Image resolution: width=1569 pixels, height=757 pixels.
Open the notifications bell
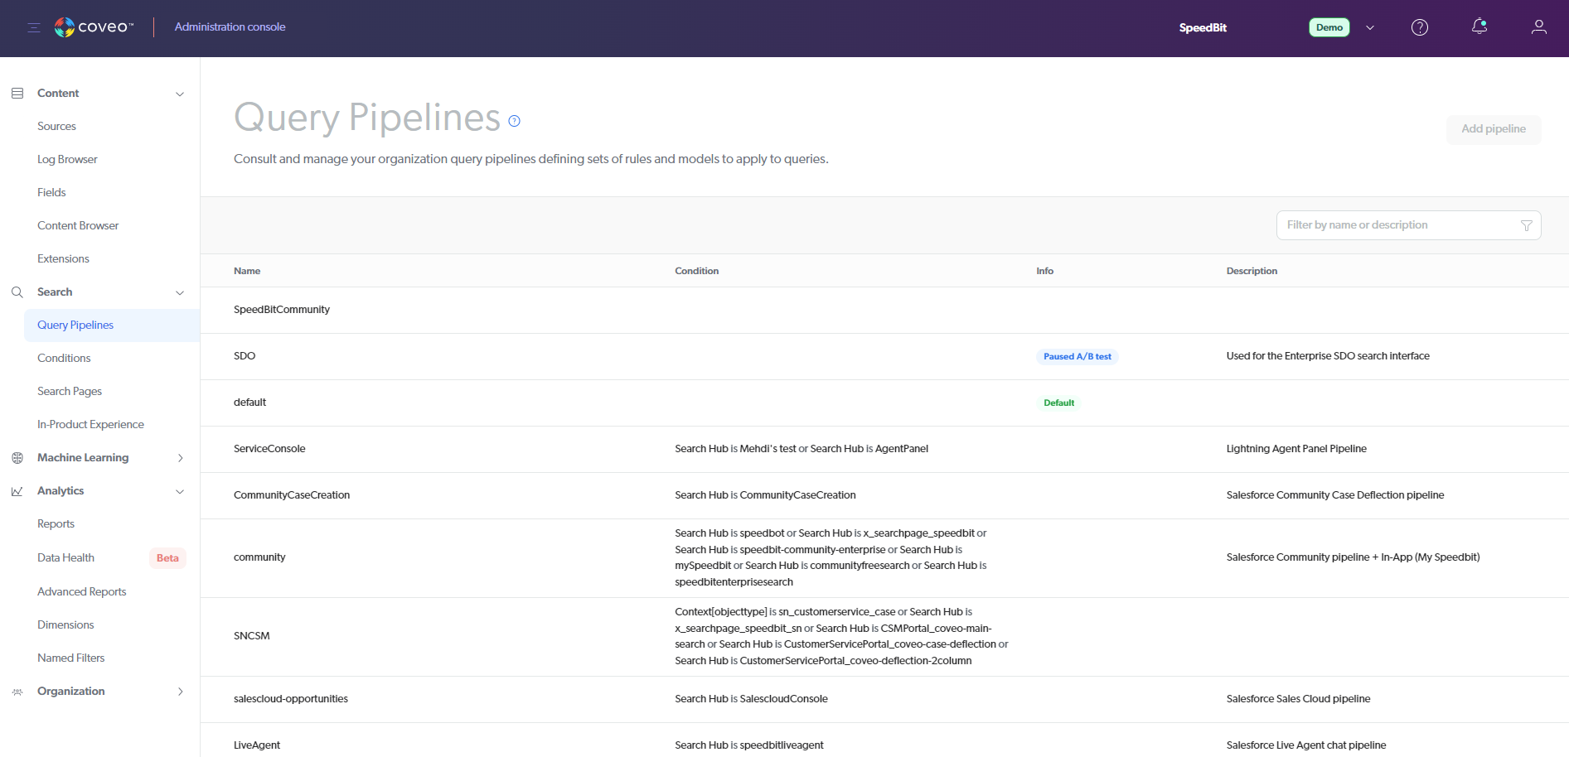[1479, 27]
